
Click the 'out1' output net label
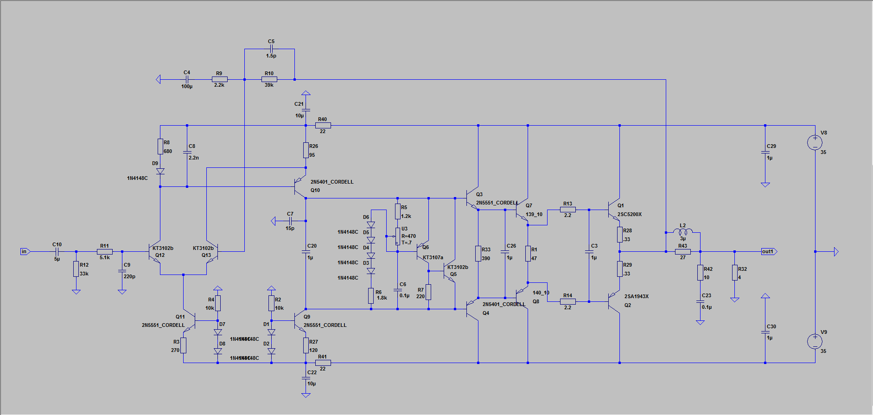(x=769, y=252)
